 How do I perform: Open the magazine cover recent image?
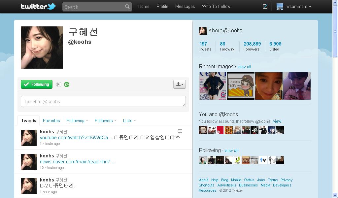click(x=213, y=86)
